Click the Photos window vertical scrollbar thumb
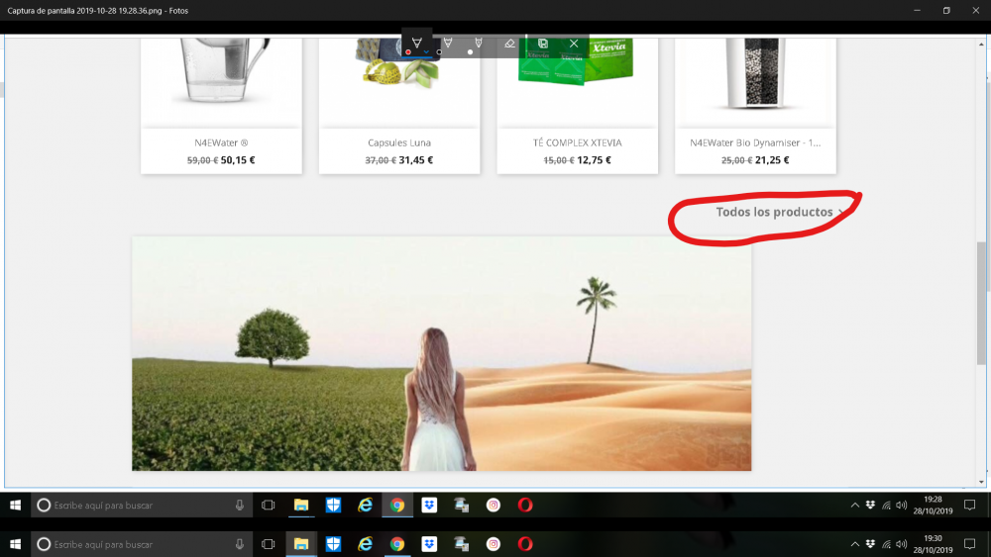The height and width of the screenshot is (557, 991). [x=981, y=303]
